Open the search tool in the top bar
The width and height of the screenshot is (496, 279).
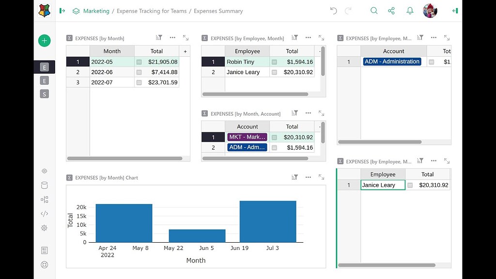click(373, 10)
